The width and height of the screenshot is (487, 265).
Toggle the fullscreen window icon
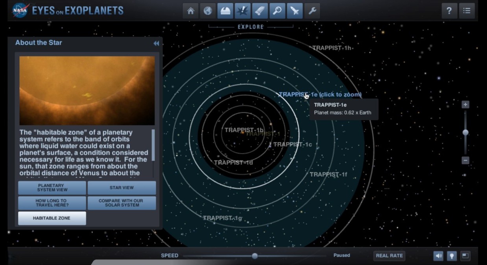tap(465, 256)
